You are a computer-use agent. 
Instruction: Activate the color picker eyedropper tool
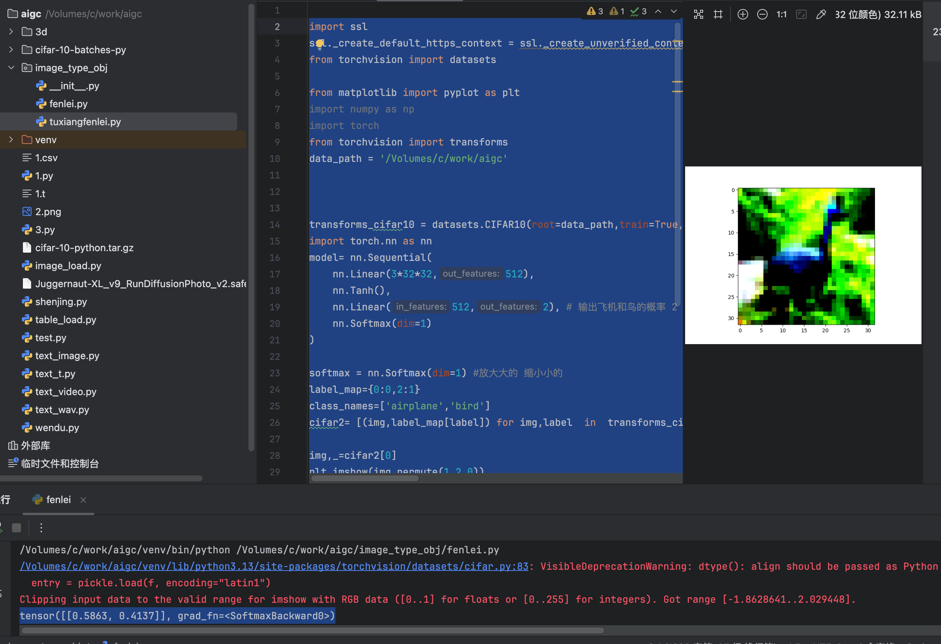click(x=821, y=15)
